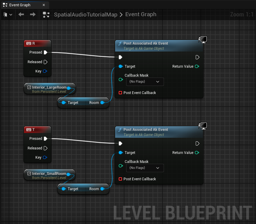Go forward with the right arrow button
Viewport: 256px width, 224px height.
33,14
